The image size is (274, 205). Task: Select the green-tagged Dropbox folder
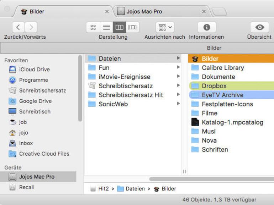tap(231, 86)
